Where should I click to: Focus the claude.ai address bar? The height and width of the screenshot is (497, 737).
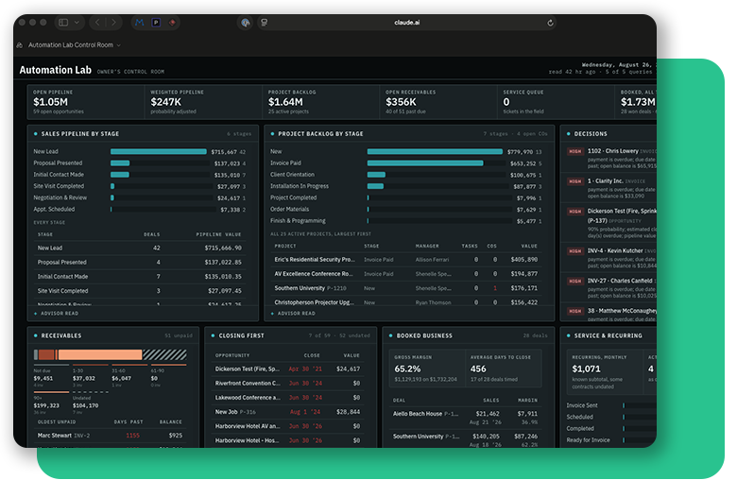coord(407,22)
